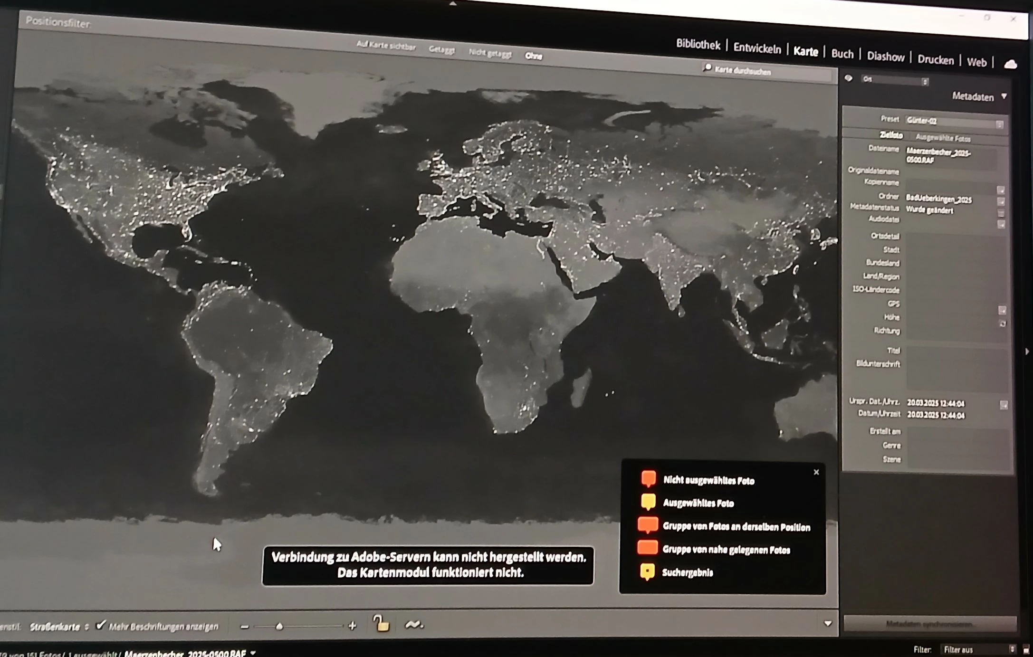This screenshot has height=657, width=1033.
Task: Click the Auf Karte sichtbar filter
Action: (386, 46)
